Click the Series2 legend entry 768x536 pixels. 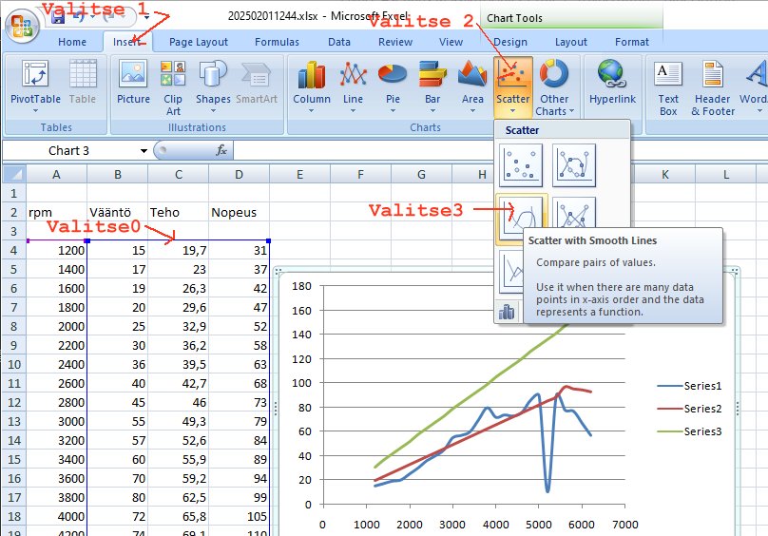coord(701,409)
